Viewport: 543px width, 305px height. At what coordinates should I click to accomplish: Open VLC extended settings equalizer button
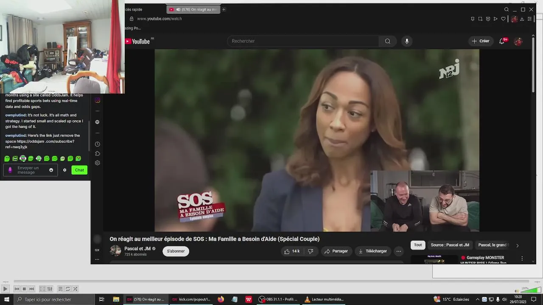[x=50, y=289]
